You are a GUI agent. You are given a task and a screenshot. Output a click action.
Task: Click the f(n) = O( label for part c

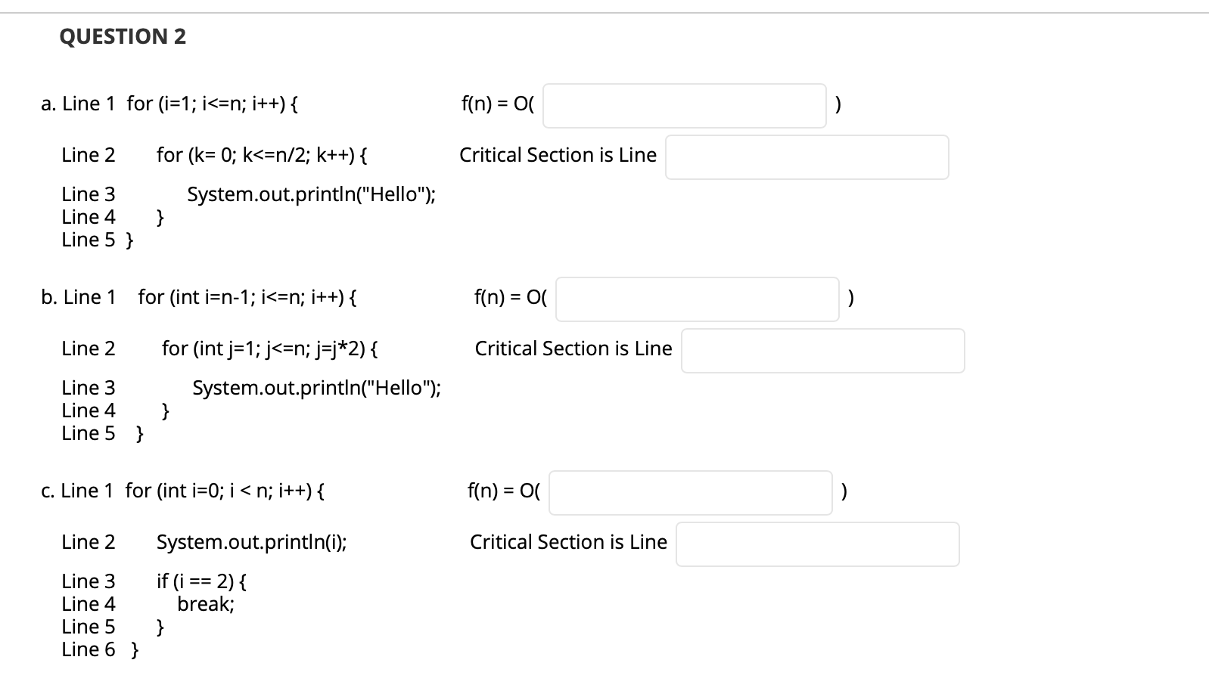click(502, 491)
